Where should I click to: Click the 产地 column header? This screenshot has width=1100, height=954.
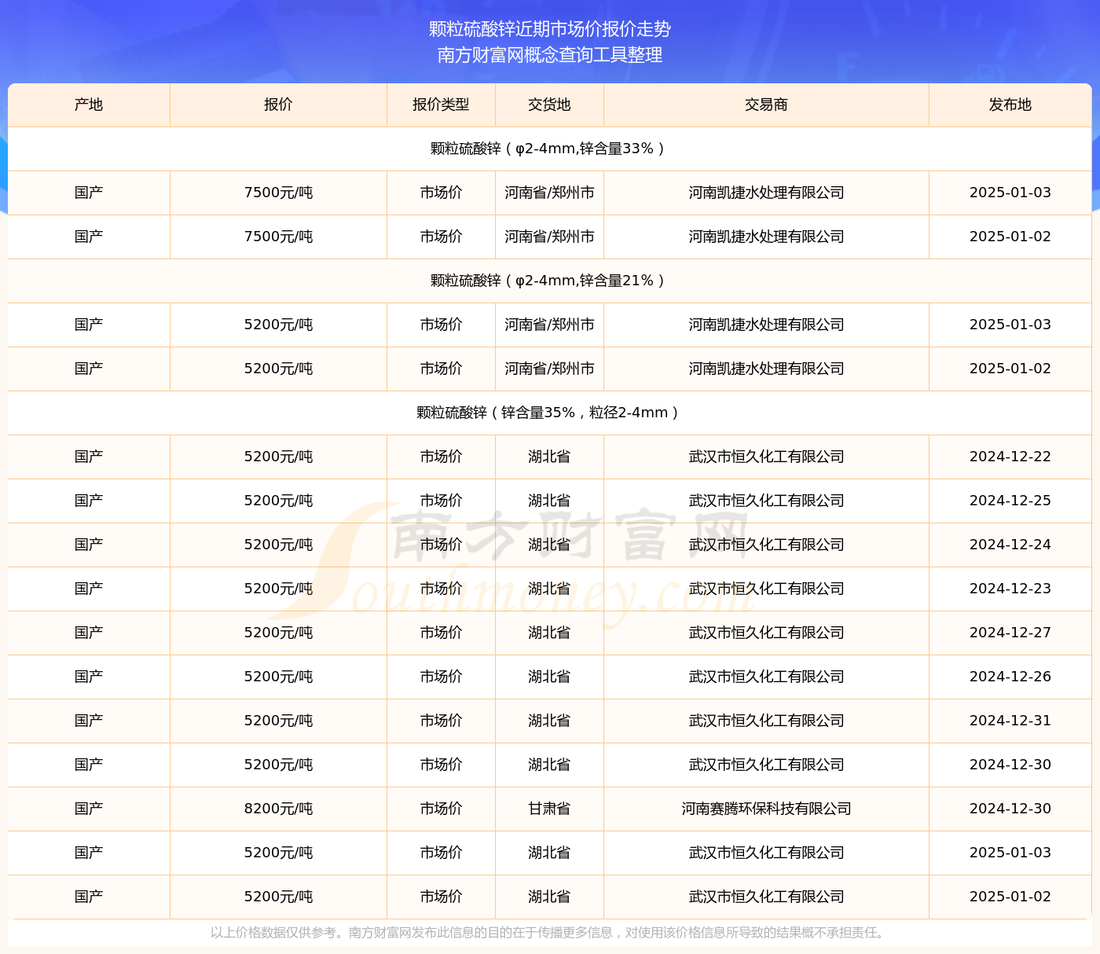click(x=89, y=105)
